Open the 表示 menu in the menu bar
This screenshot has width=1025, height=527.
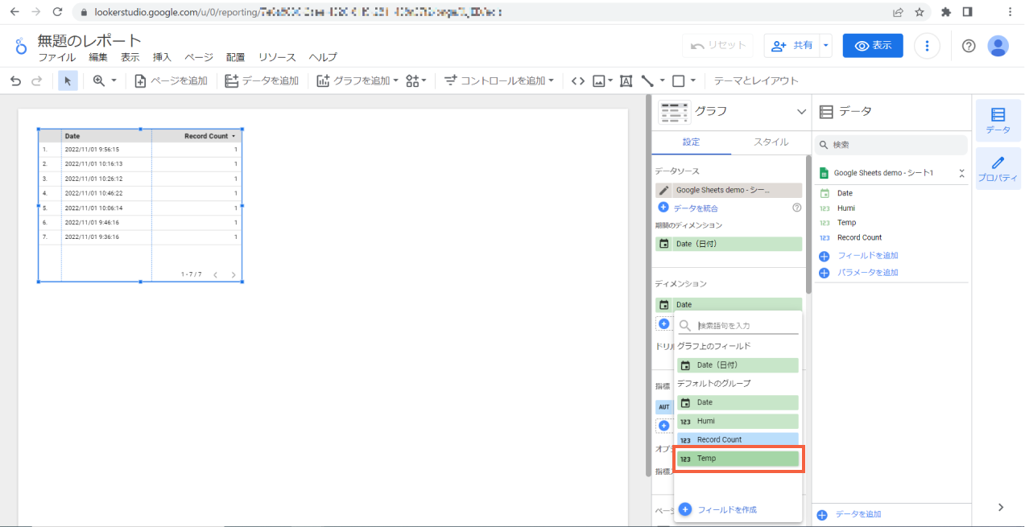130,57
